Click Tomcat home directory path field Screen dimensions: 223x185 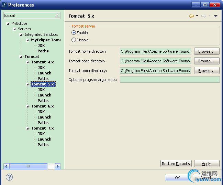pos(155,51)
